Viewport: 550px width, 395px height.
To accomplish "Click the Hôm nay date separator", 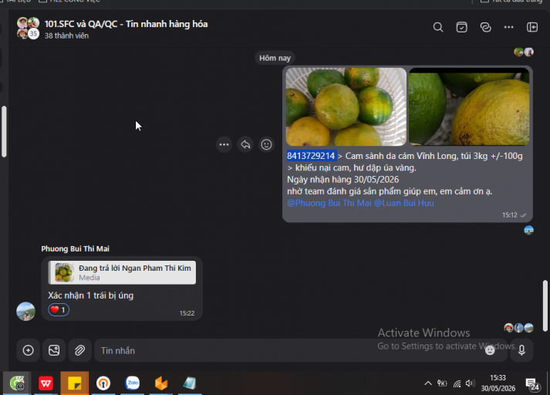I will click(x=275, y=58).
